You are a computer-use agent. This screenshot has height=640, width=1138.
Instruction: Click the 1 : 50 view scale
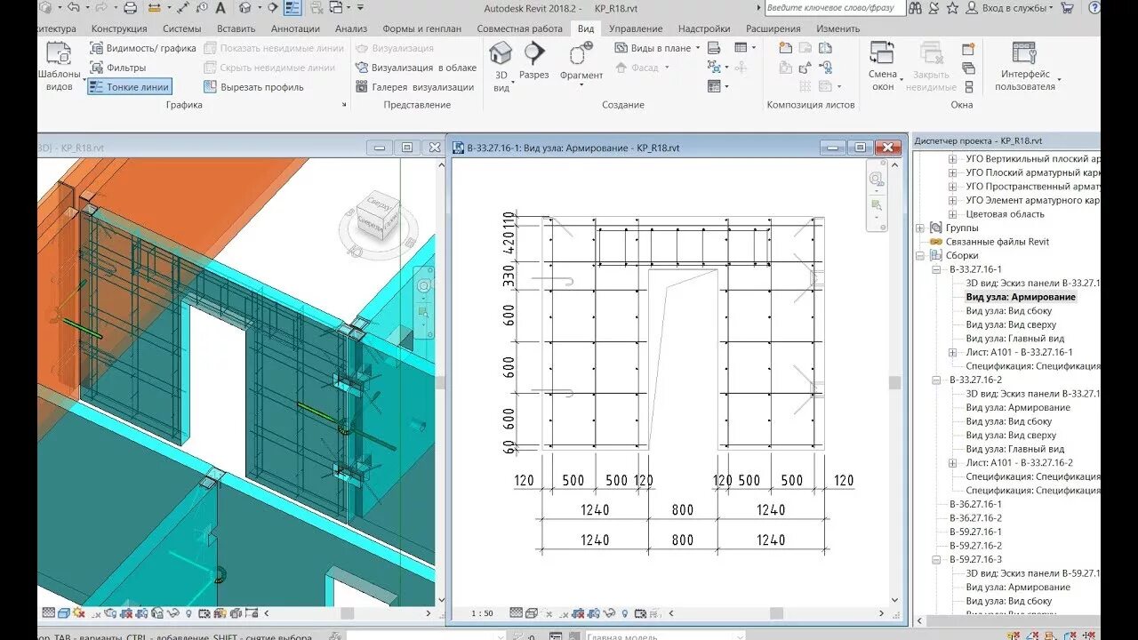483,613
